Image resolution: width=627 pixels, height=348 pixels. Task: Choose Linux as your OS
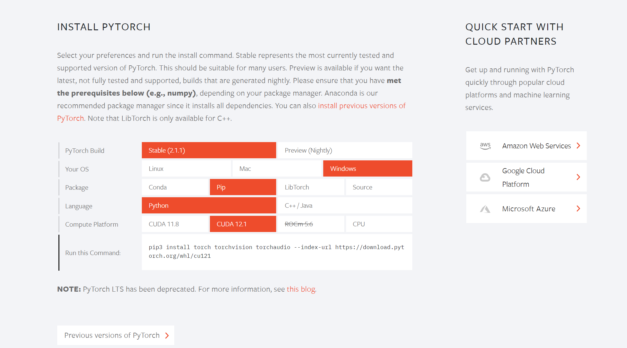point(186,168)
